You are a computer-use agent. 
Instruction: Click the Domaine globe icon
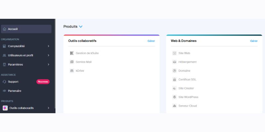(175, 71)
